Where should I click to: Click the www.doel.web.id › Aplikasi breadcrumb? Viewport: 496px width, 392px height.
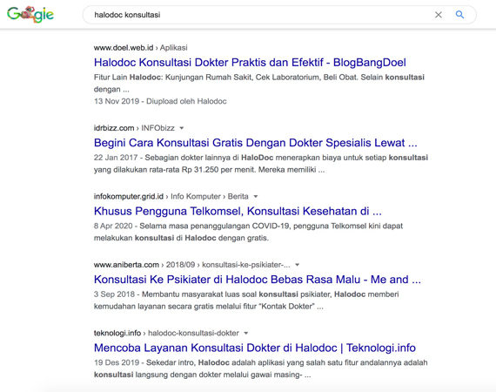pyautogui.click(x=140, y=48)
